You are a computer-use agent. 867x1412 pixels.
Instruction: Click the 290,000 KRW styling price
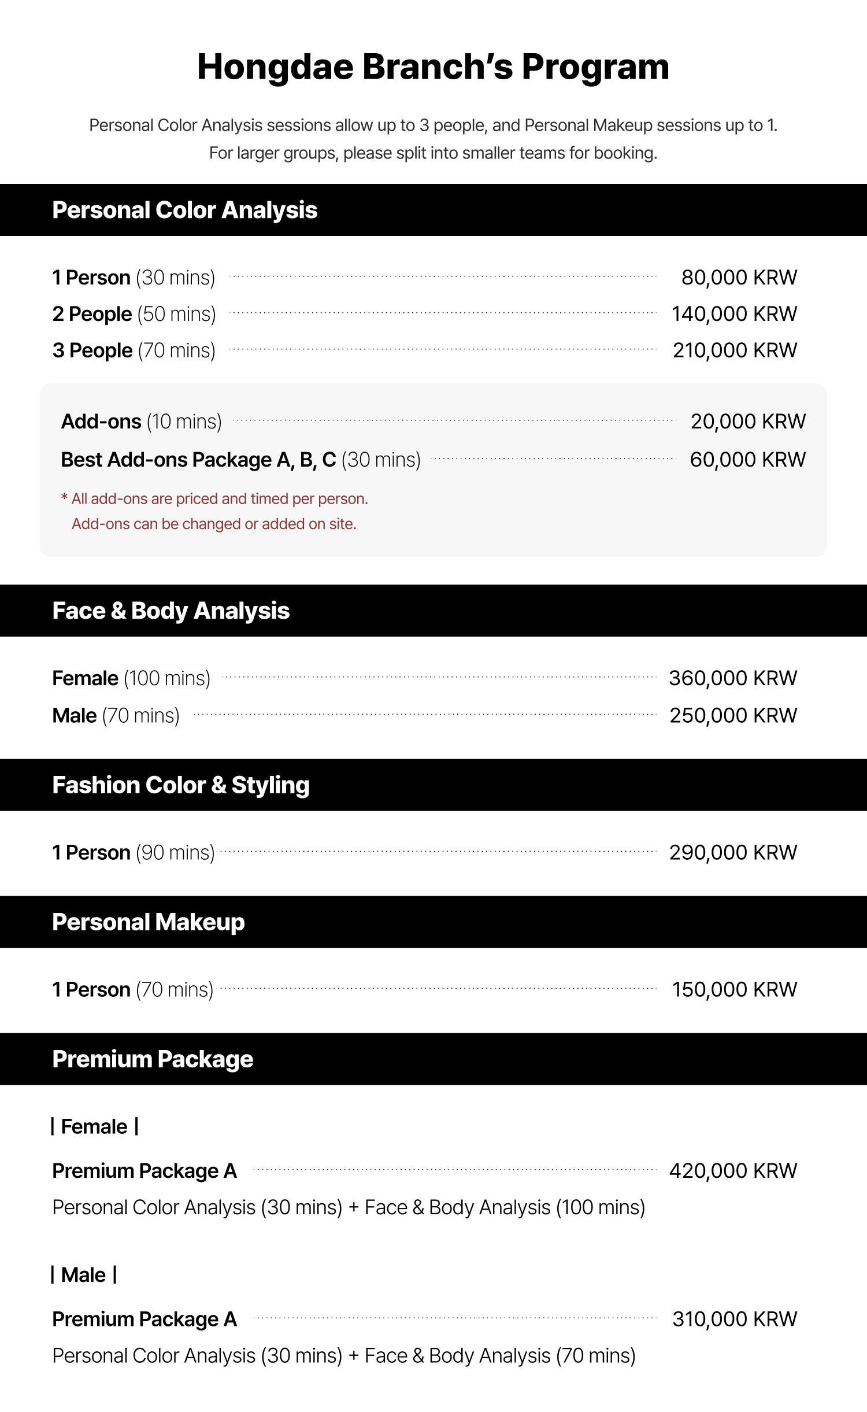coord(733,853)
